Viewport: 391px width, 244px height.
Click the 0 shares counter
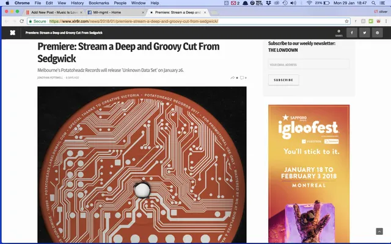[338, 33]
